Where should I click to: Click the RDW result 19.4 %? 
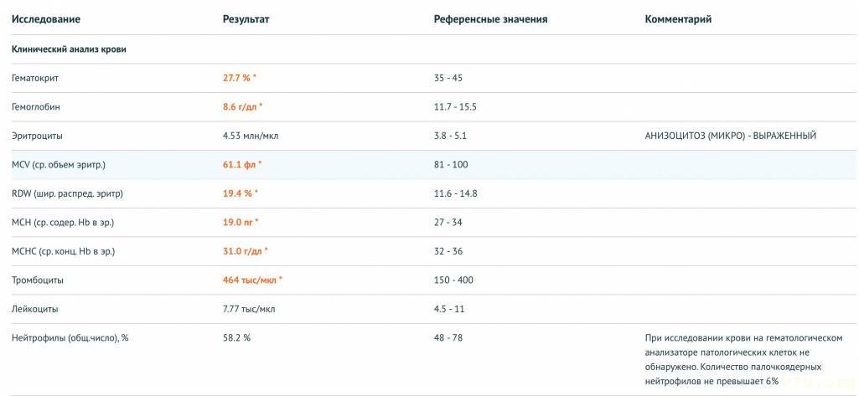pos(240,193)
